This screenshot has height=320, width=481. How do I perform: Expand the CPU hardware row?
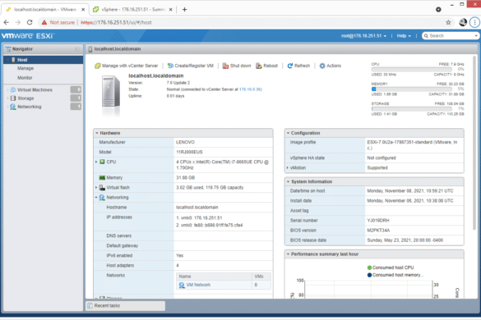click(x=96, y=162)
